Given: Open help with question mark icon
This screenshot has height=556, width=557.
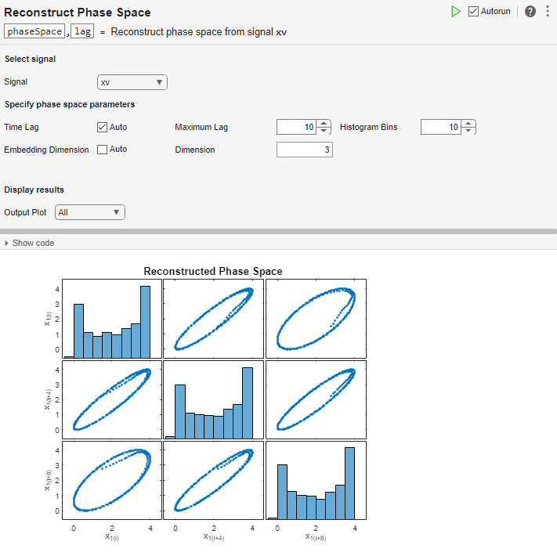Looking at the screenshot, I should tap(530, 12).
